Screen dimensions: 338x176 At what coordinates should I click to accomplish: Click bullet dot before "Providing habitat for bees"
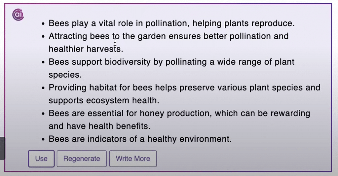coord(43,88)
